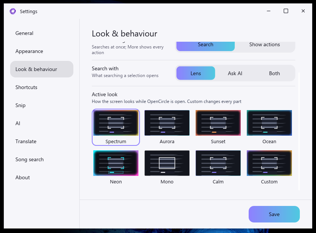Click the settings panel vertical scrollbar

[299, 131]
